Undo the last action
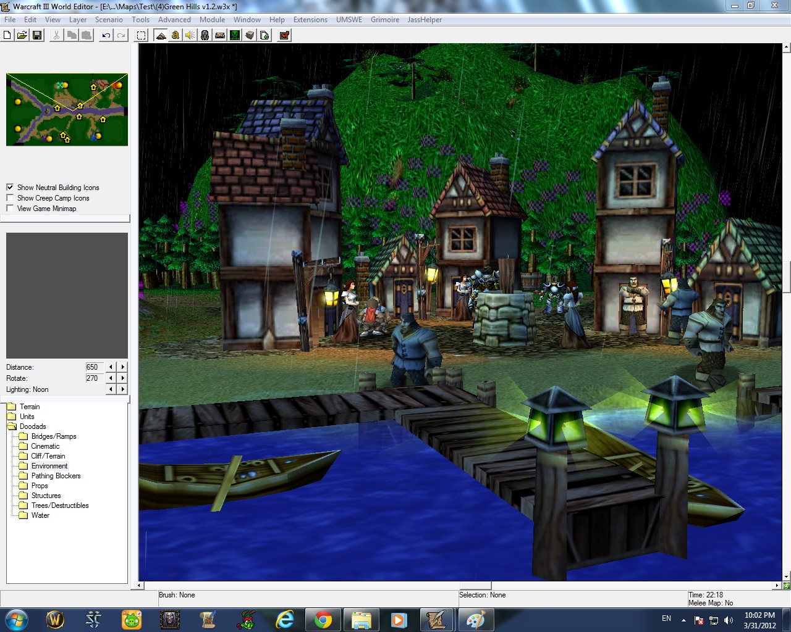This screenshot has width=791, height=632. [106, 35]
